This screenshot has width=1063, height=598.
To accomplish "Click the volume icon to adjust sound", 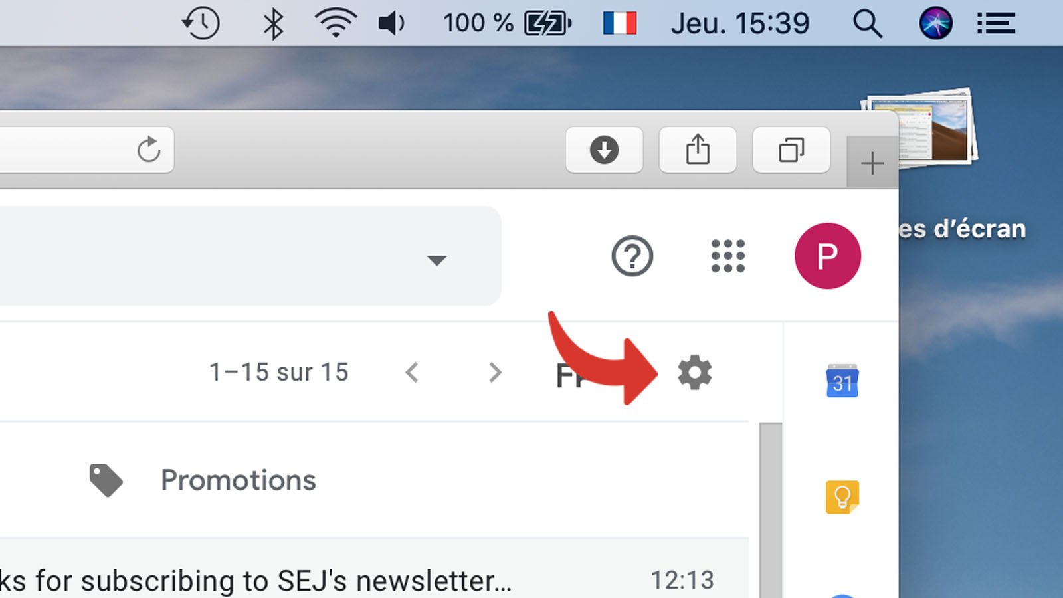I will (391, 23).
